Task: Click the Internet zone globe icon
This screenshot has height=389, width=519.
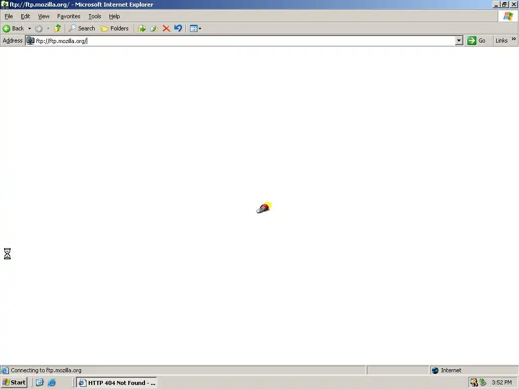Action: coord(435,370)
